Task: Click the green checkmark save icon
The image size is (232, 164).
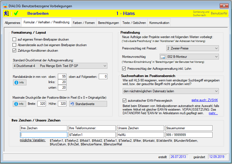Action: tap(16, 13)
